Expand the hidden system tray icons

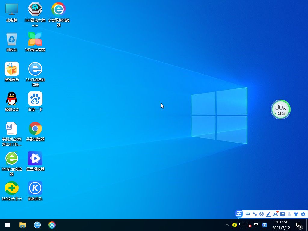tap(227, 225)
